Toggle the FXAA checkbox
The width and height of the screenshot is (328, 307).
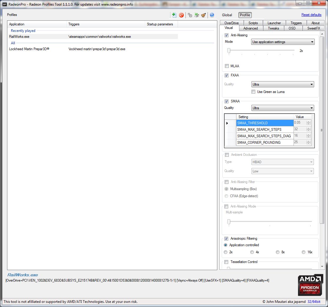[226, 75]
